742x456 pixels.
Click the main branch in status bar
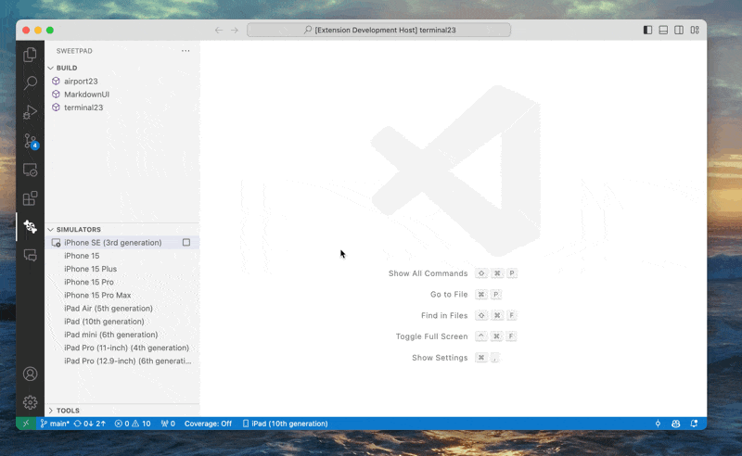[55, 424]
